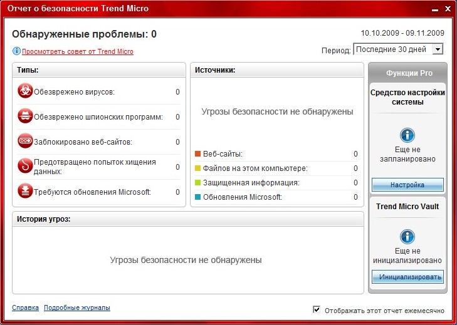This screenshot has width=457, height=325.
Task: Click the info icon under Trend Micro Vault
Action: [407, 237]
